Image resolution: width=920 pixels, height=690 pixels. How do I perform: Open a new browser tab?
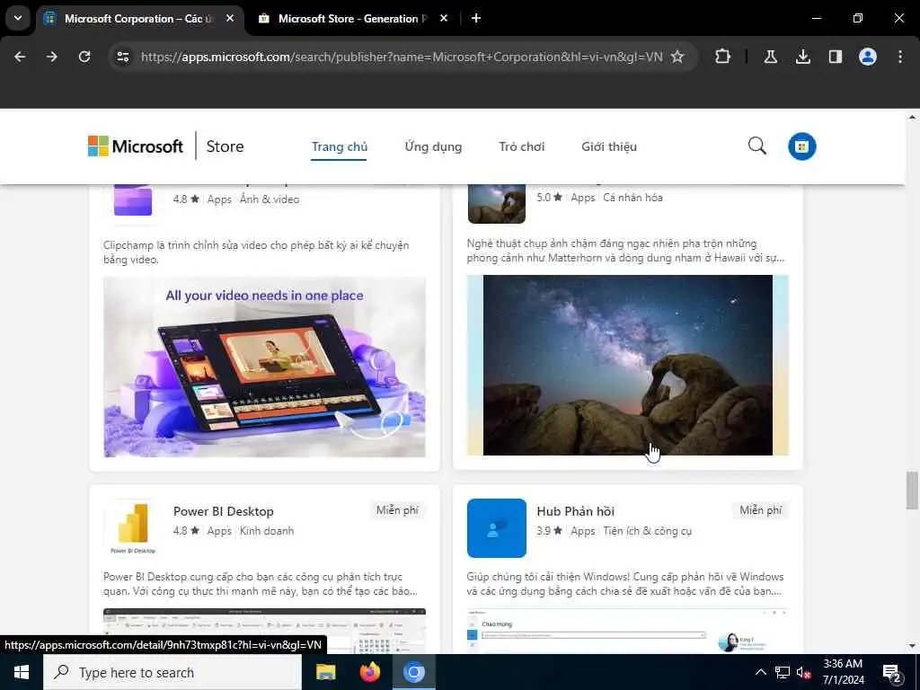pyautogui.click(x=476, y=18)
